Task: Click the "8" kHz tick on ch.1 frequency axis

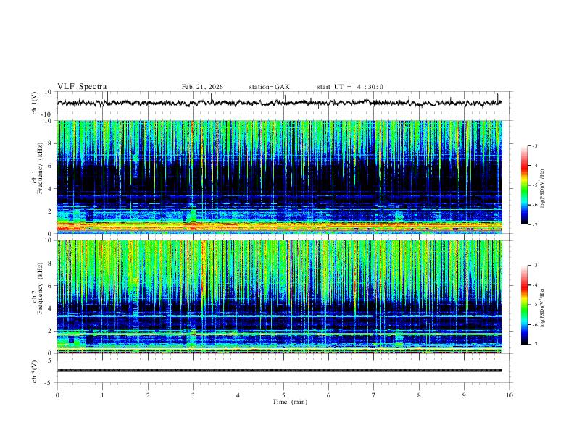Action: [x=51, y=143]
